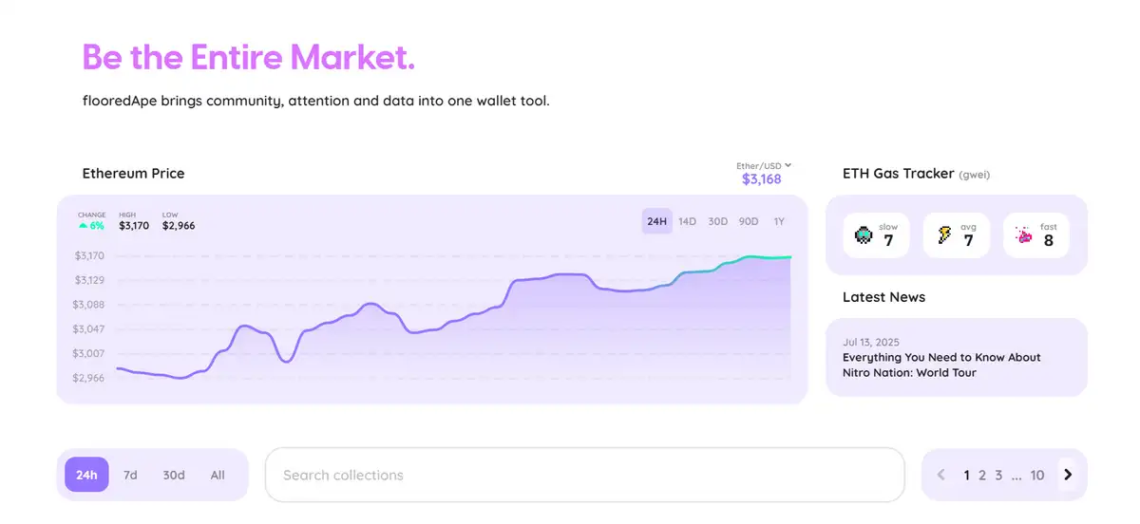Click the Search collections field

pos(584,475)
